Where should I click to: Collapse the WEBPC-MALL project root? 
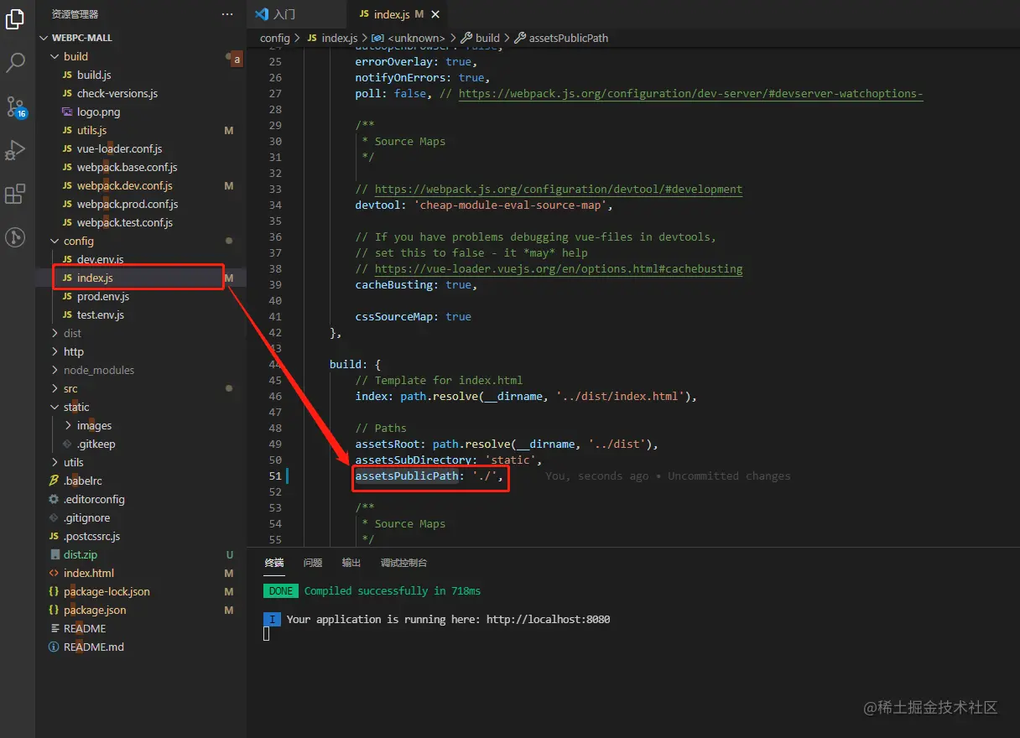click(x=81, y=38)
